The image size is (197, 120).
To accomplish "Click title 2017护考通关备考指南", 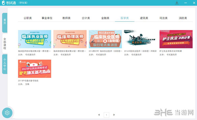I will tap(28, 80).
